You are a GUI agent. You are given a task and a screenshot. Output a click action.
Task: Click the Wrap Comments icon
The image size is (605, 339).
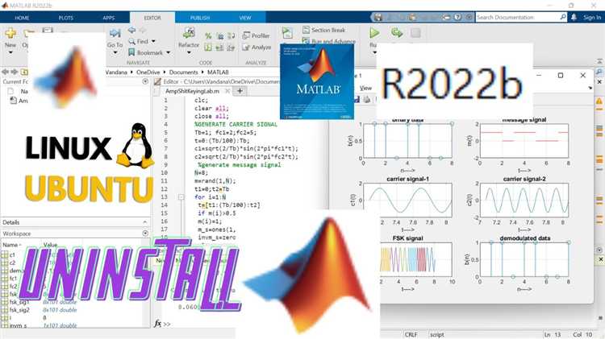click(232, 36)
